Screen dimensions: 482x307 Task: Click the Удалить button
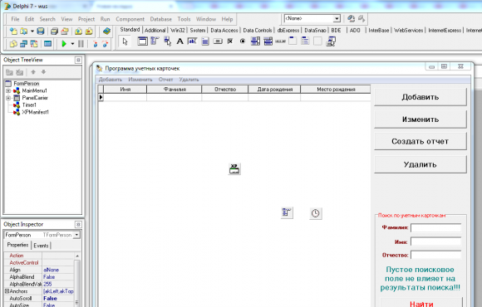421,164
